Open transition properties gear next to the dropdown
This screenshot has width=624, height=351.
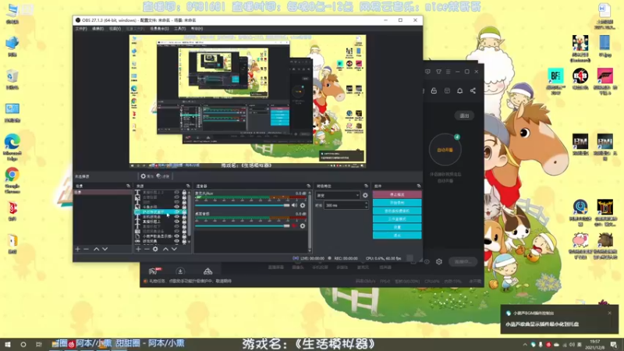tap(365, 196)
